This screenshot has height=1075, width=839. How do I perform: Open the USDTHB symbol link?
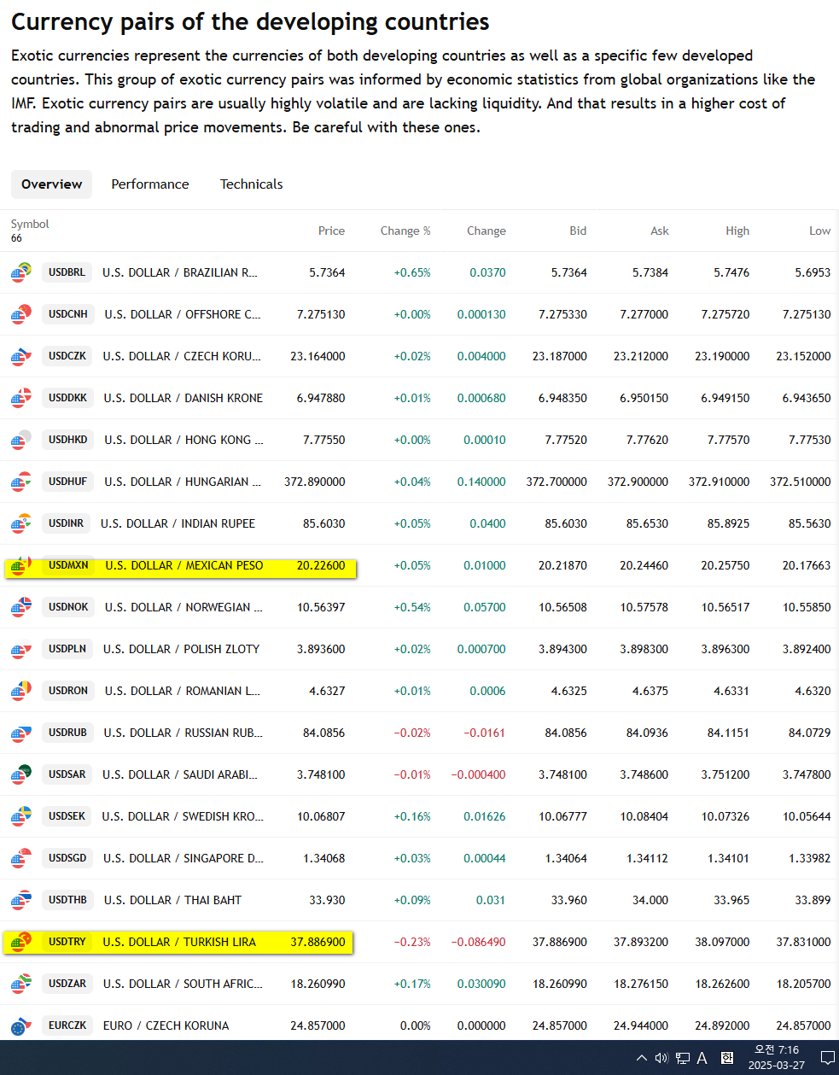coord(67,900)
